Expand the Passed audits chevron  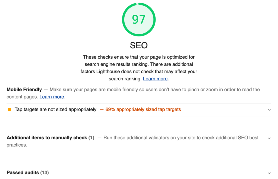click(269, 173)
